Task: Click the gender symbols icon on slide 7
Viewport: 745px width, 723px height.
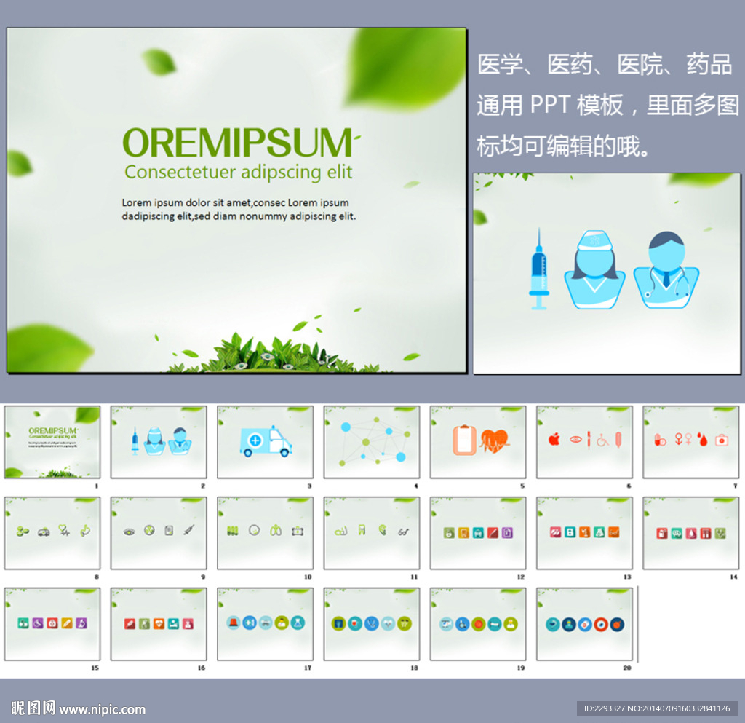Action: click(683, 439)
